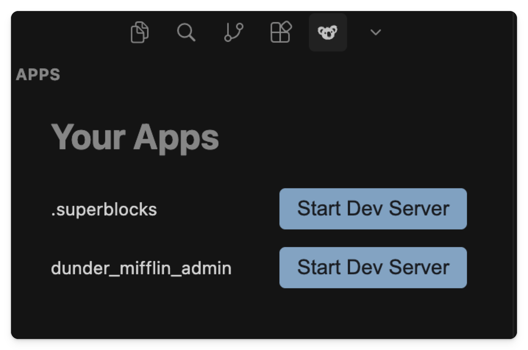The width and height of the screenshot is (528, 350).
Task: Open the Extensions marketplace
Action: coord(281,32)
